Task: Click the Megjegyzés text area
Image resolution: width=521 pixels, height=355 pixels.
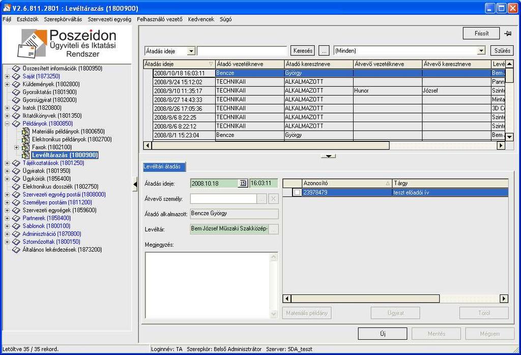Action: 208,285
